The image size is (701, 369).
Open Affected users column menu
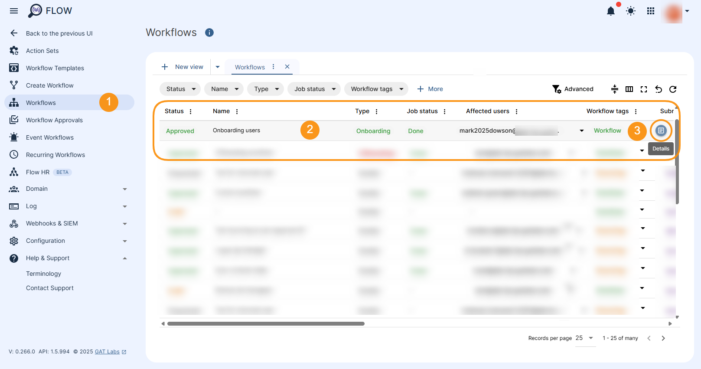[x=516, y=111]
